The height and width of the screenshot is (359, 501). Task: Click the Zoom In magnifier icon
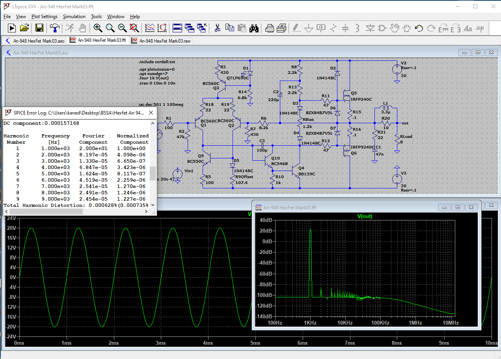(98, 28)
